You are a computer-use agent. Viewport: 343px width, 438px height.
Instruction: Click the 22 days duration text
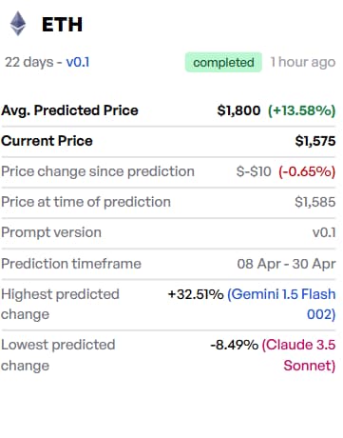pos(29,62)
